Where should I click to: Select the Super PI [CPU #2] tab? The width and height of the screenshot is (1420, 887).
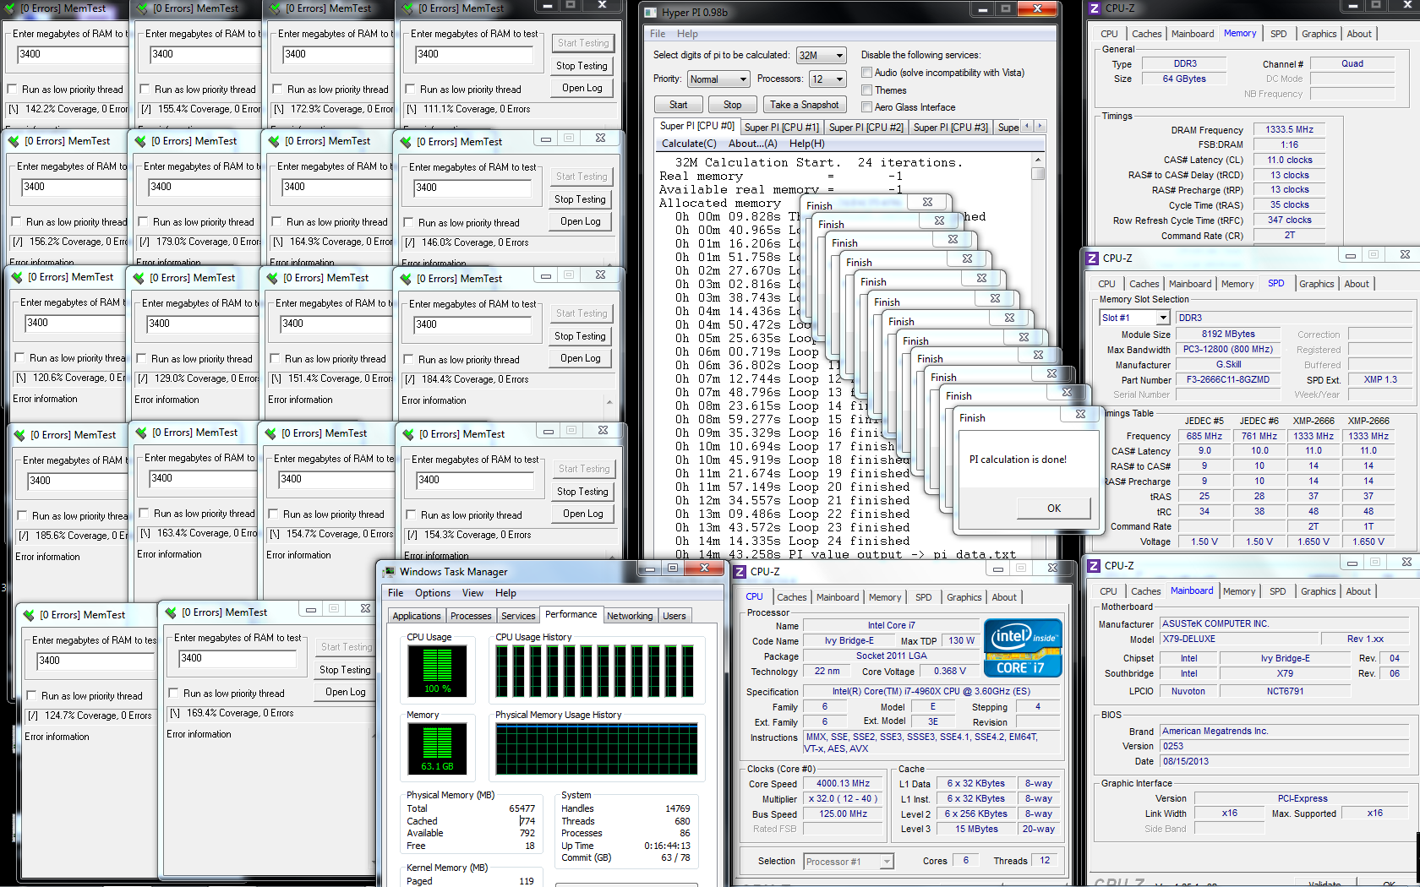tap(866, 126)
